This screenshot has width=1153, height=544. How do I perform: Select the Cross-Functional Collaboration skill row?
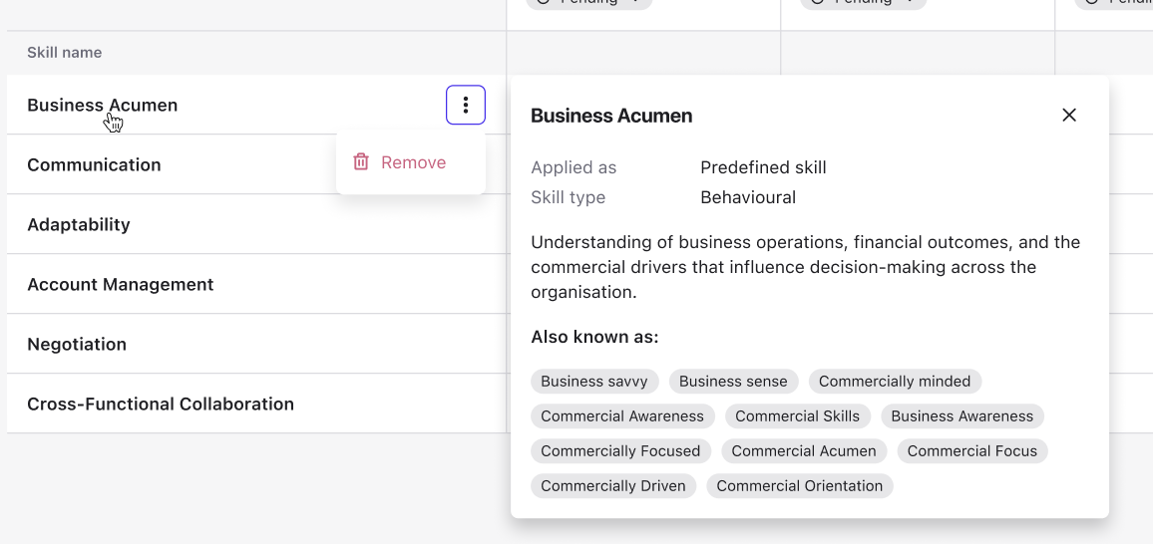[x=256, y=404]
